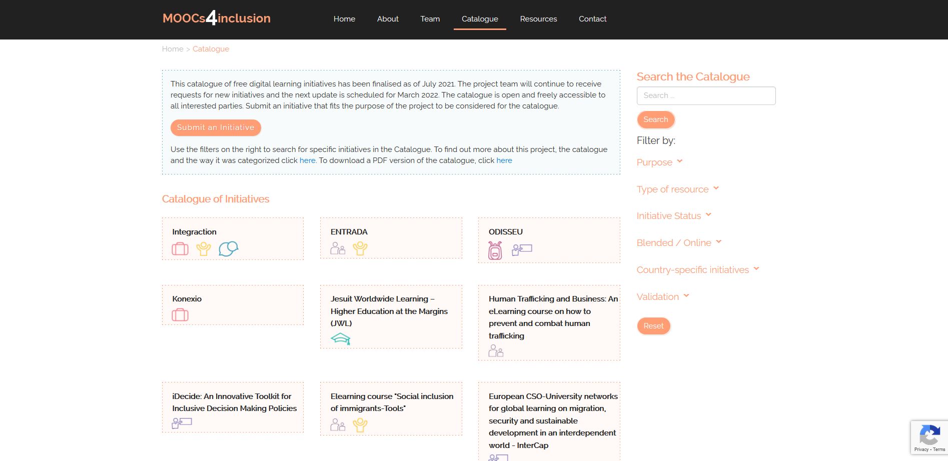Click the adult-and-child icon under ENTRADA

coord(338,248)
